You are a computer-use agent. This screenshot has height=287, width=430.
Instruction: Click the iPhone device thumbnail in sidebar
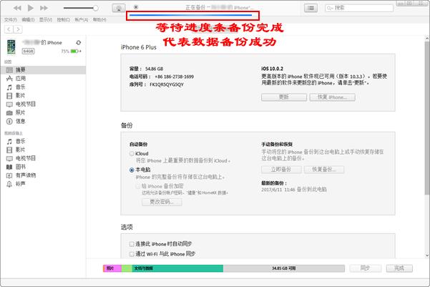point(11,47)
